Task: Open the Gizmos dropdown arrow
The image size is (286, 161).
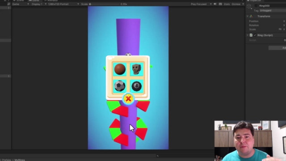Action: click(243, 4)
